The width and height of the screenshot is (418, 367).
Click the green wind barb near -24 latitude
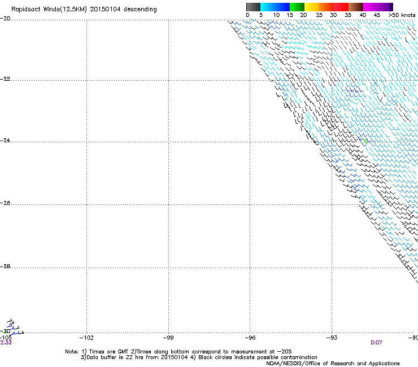[365, 141]
